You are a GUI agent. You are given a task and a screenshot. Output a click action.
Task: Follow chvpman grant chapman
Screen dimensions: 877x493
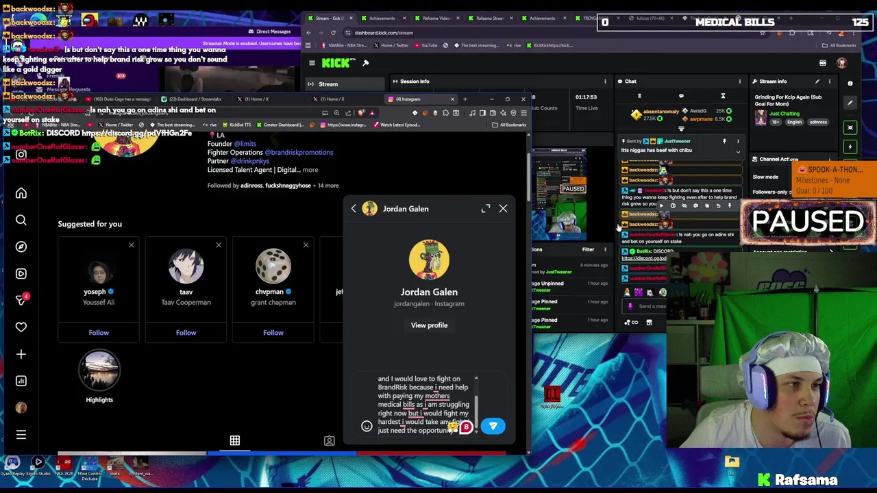(x=273, y=333)
